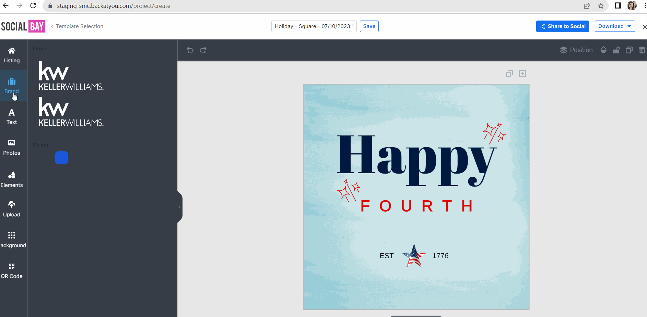
Task: Open the Upload panel
Action: click(x=12, y=209)
